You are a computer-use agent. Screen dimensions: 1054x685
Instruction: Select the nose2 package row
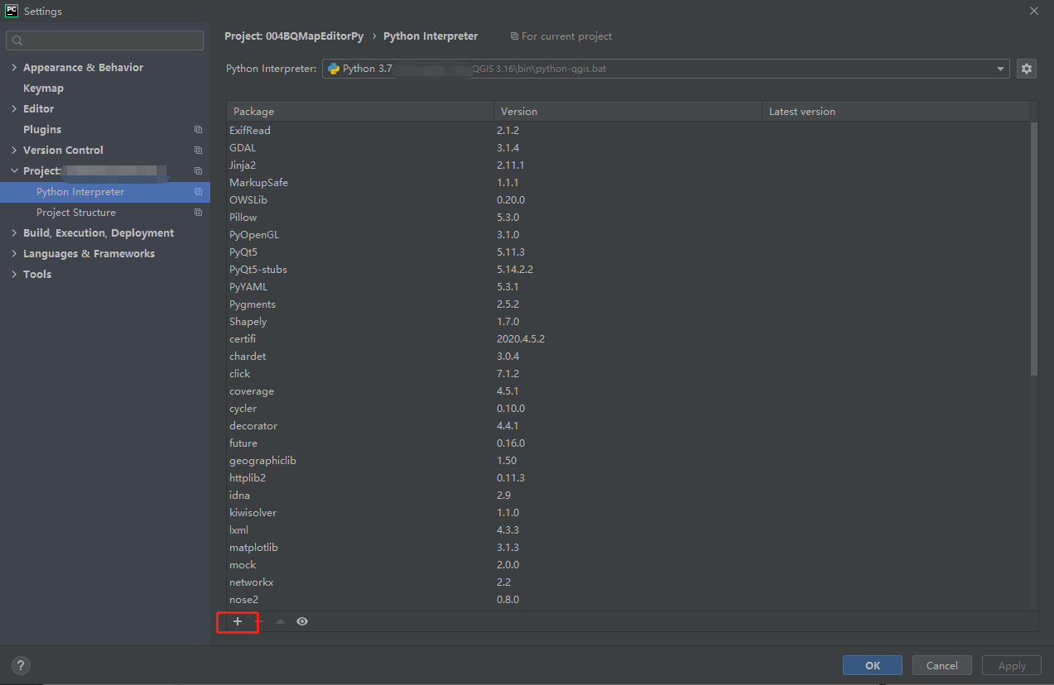pyautogui.click(x=629, y=600)
